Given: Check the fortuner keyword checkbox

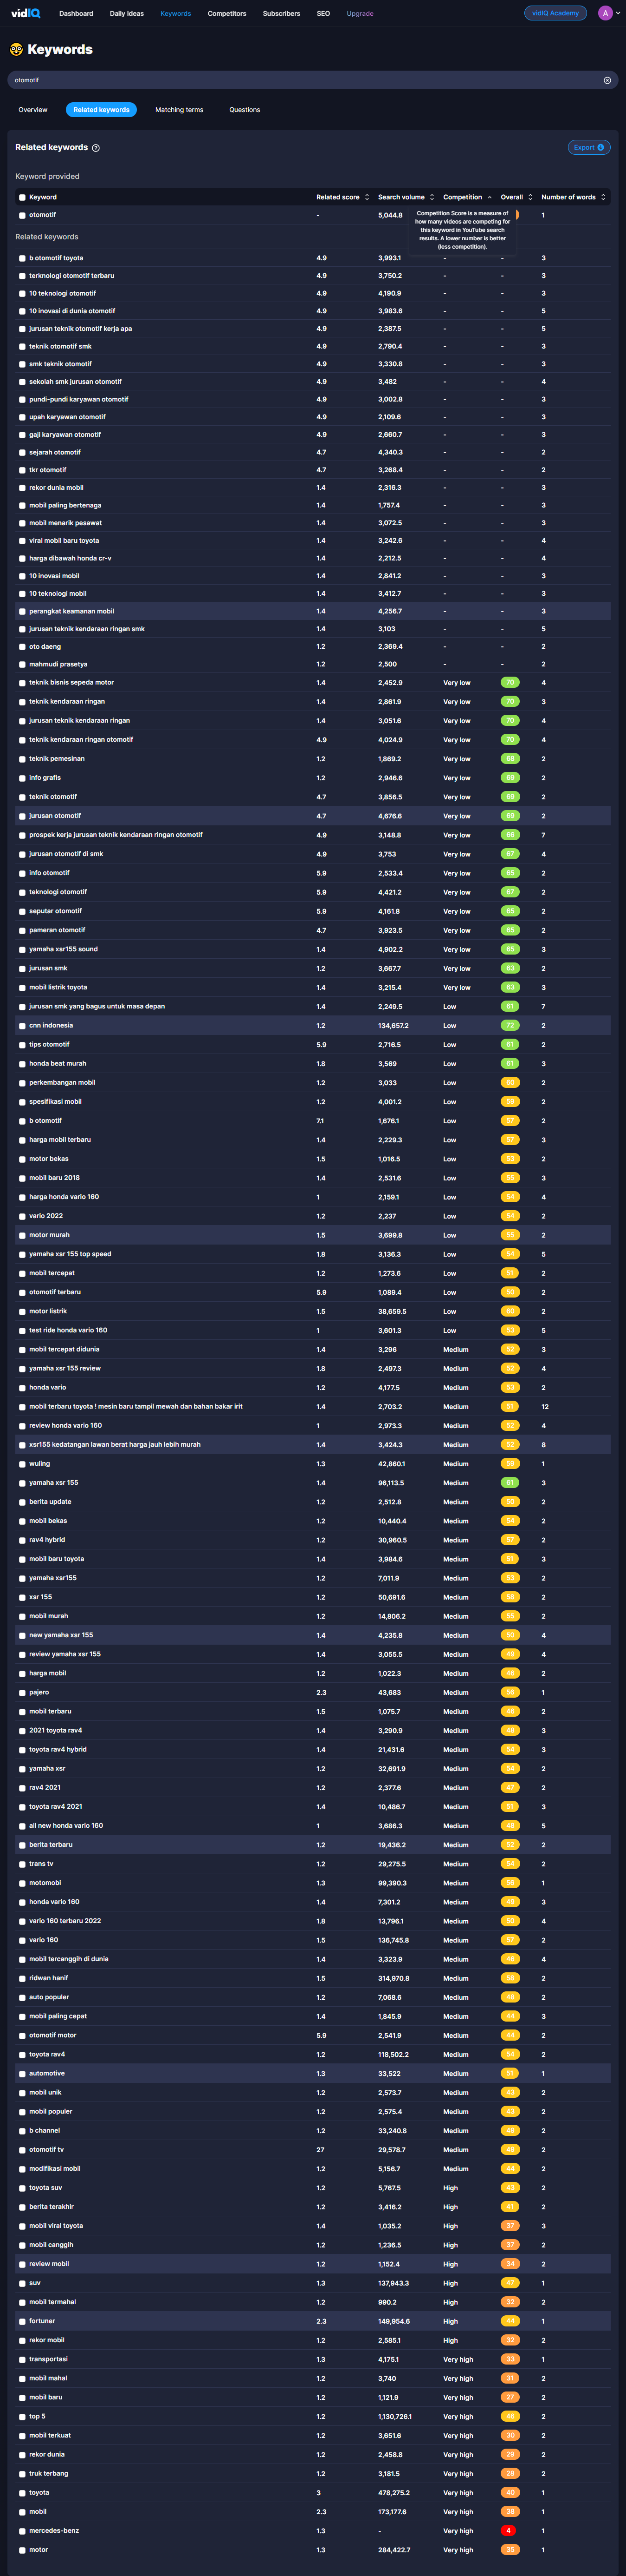Looking at the screenshot, I should tap(22, 2321).
